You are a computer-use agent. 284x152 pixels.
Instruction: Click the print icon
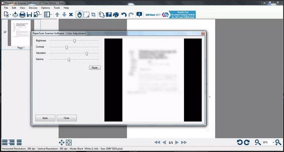(22, 15)
